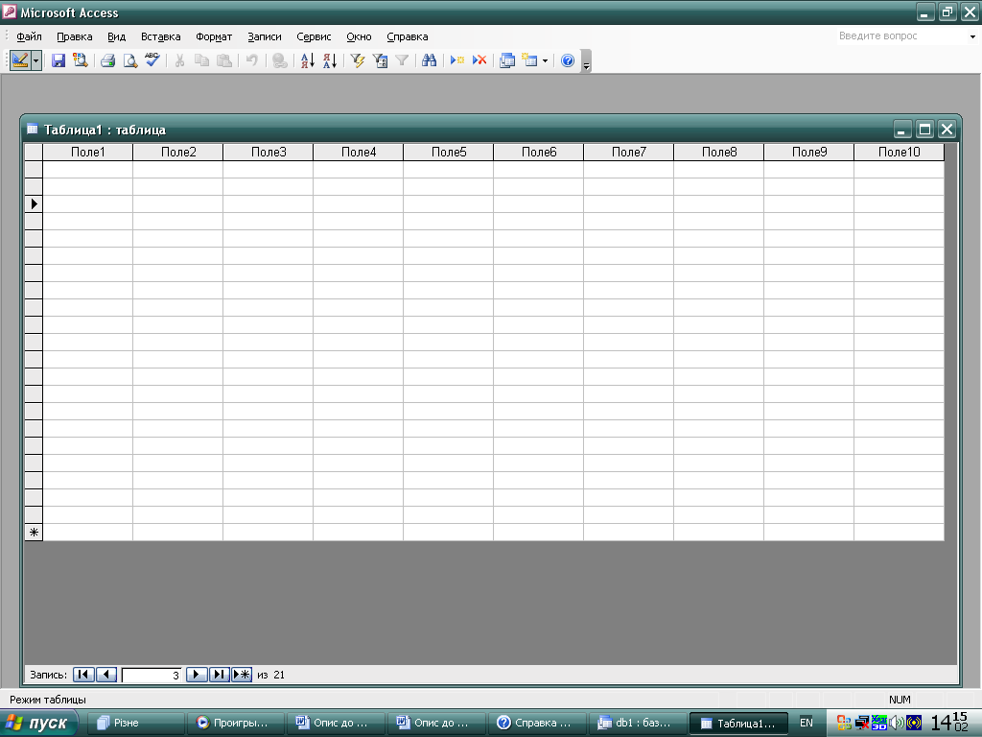
Task: Open the Сервис menu
Action: coord(314,37)
